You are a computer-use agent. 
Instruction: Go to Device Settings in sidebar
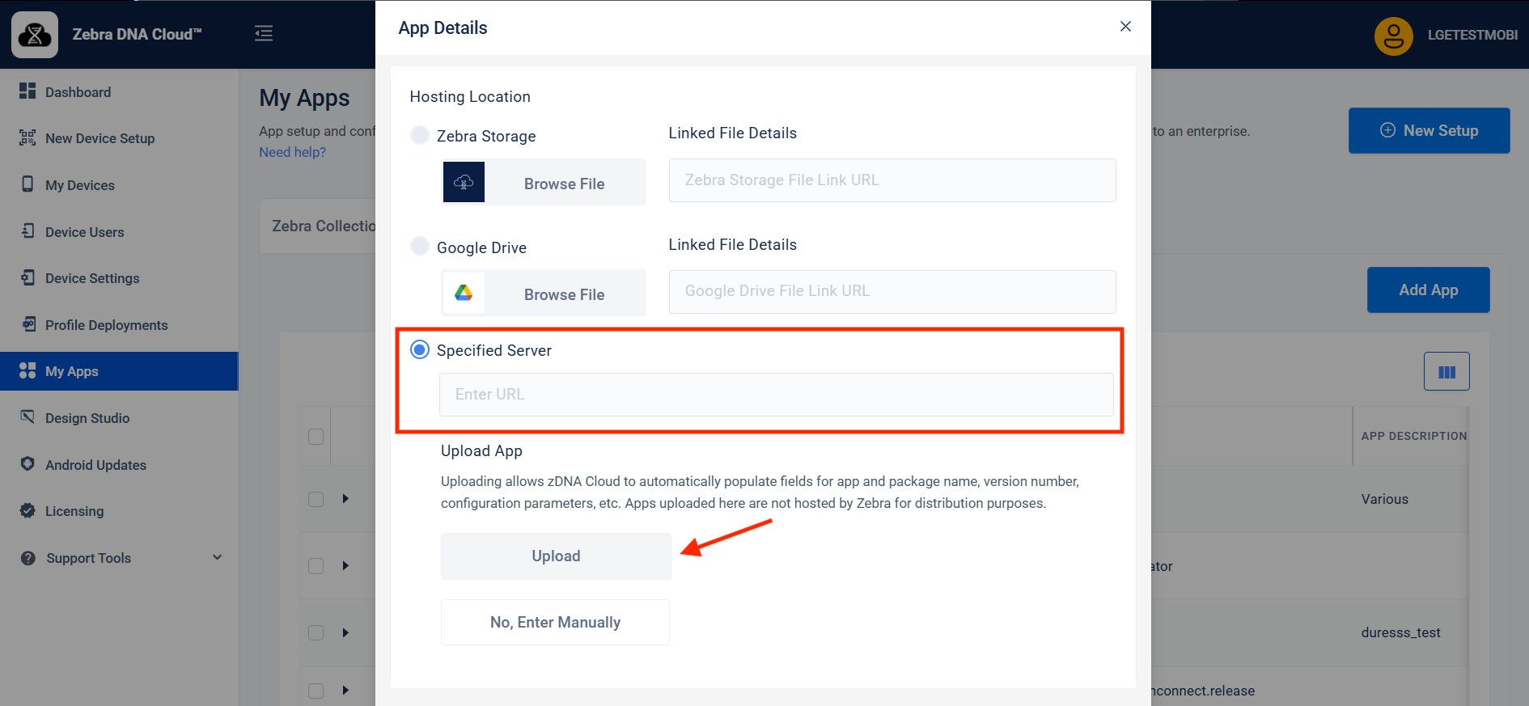[92, 278]
